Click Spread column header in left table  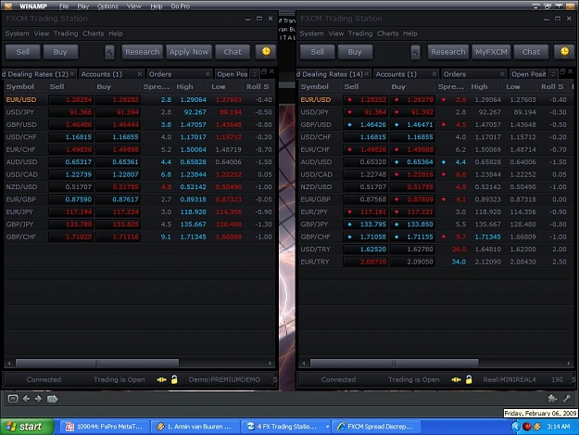(x=157, y=87)
